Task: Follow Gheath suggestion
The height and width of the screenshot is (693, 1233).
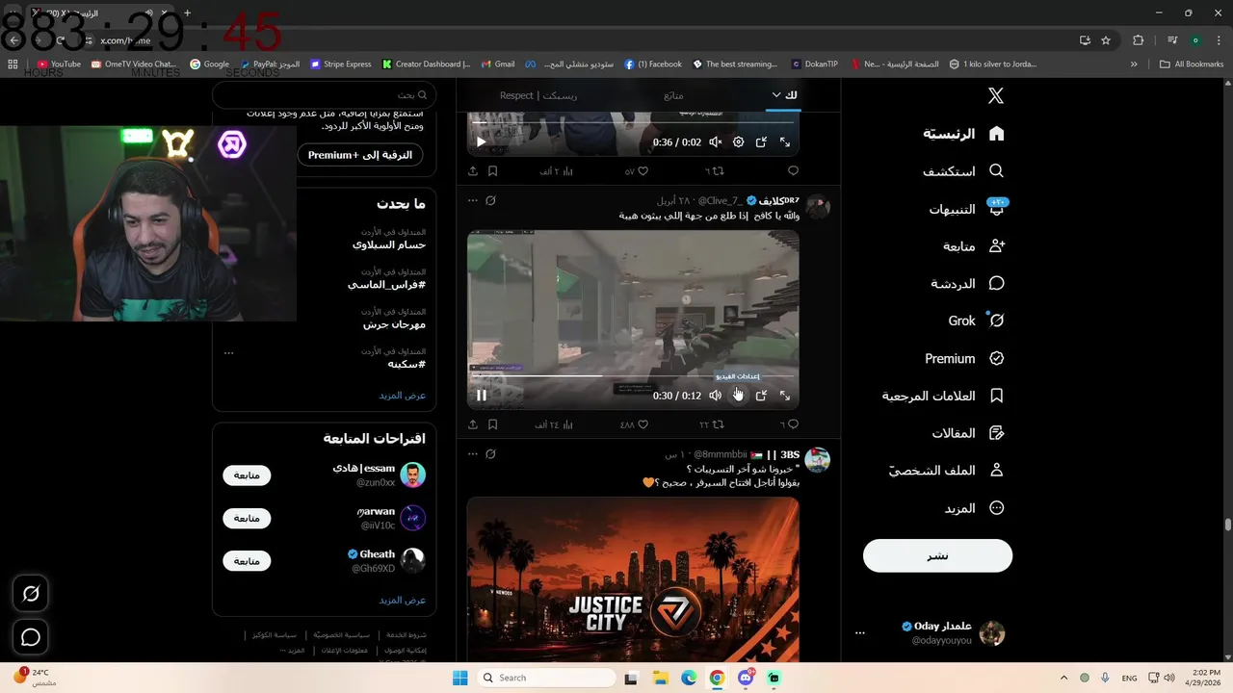Action: (247, 560)
